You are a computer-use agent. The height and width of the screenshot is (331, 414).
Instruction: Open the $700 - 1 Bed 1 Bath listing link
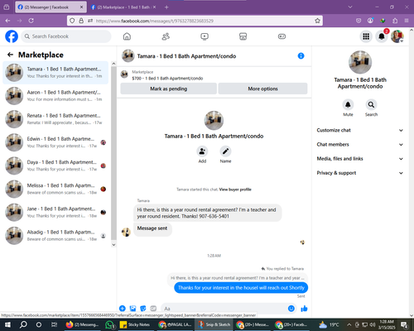click(167, 79)
